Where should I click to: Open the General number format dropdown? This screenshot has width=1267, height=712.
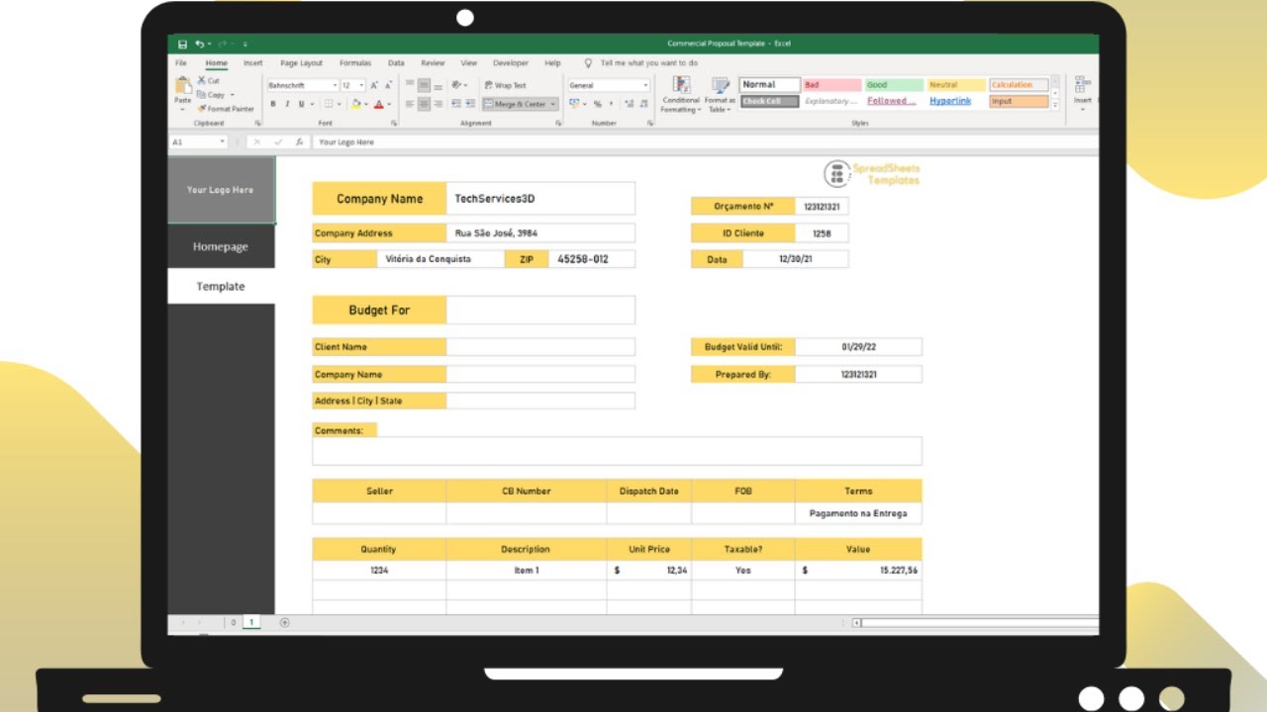tap(645, 86)
